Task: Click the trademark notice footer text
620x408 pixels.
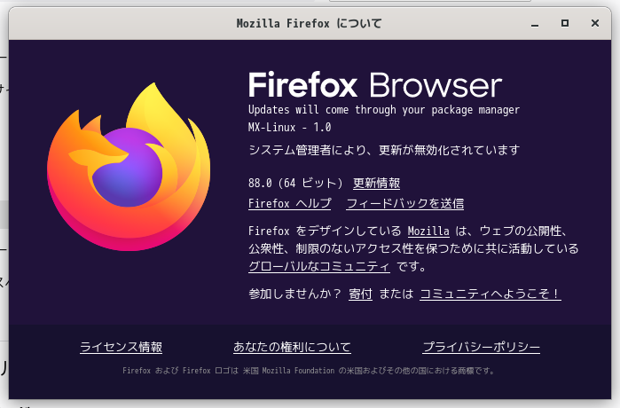Action: pyautogui.click(x=309, y=371)
